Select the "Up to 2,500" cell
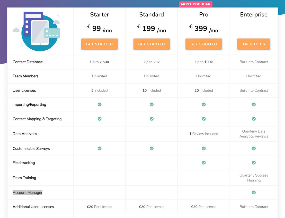285x218 pixels. [x=100, y=62]
